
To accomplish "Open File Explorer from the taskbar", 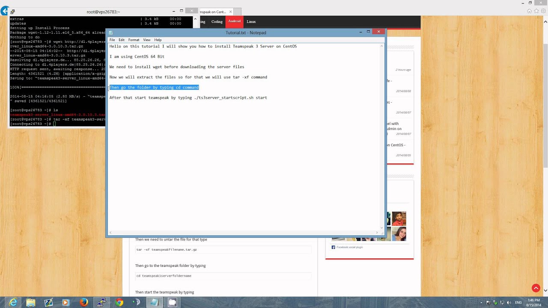I will [x=31, y=302].
